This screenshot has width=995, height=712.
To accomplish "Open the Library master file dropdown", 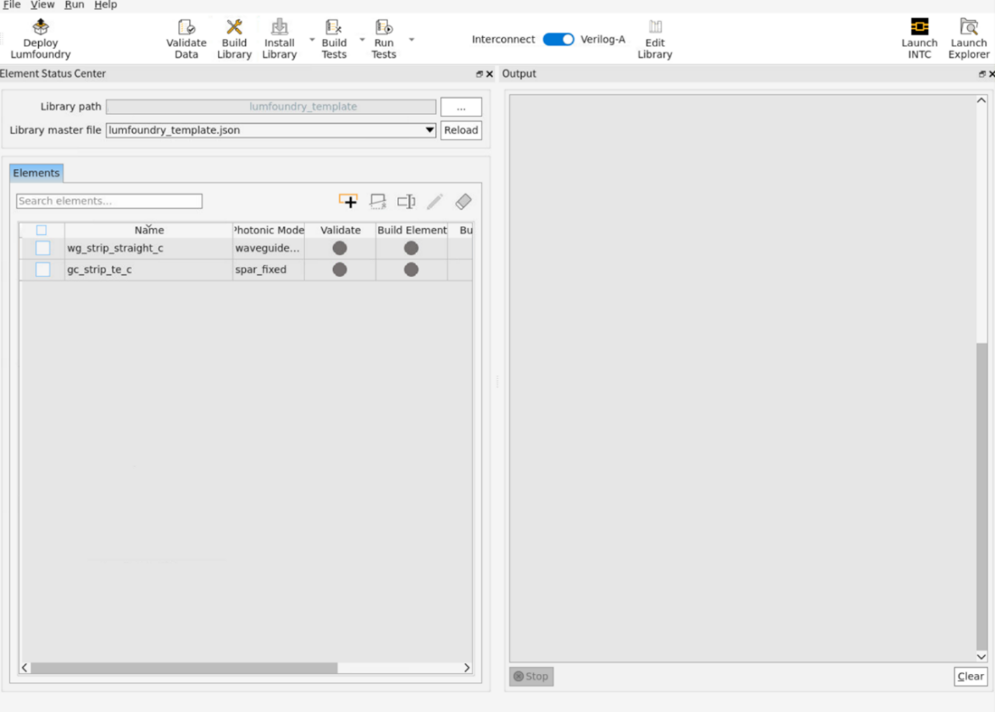I will click(429, 130).
